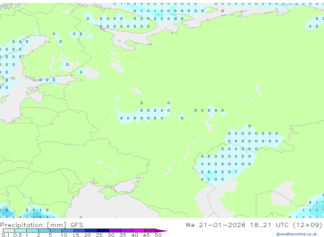
Task: Click the 0.5–1 mm legend color box
Action: coord(21,231)
